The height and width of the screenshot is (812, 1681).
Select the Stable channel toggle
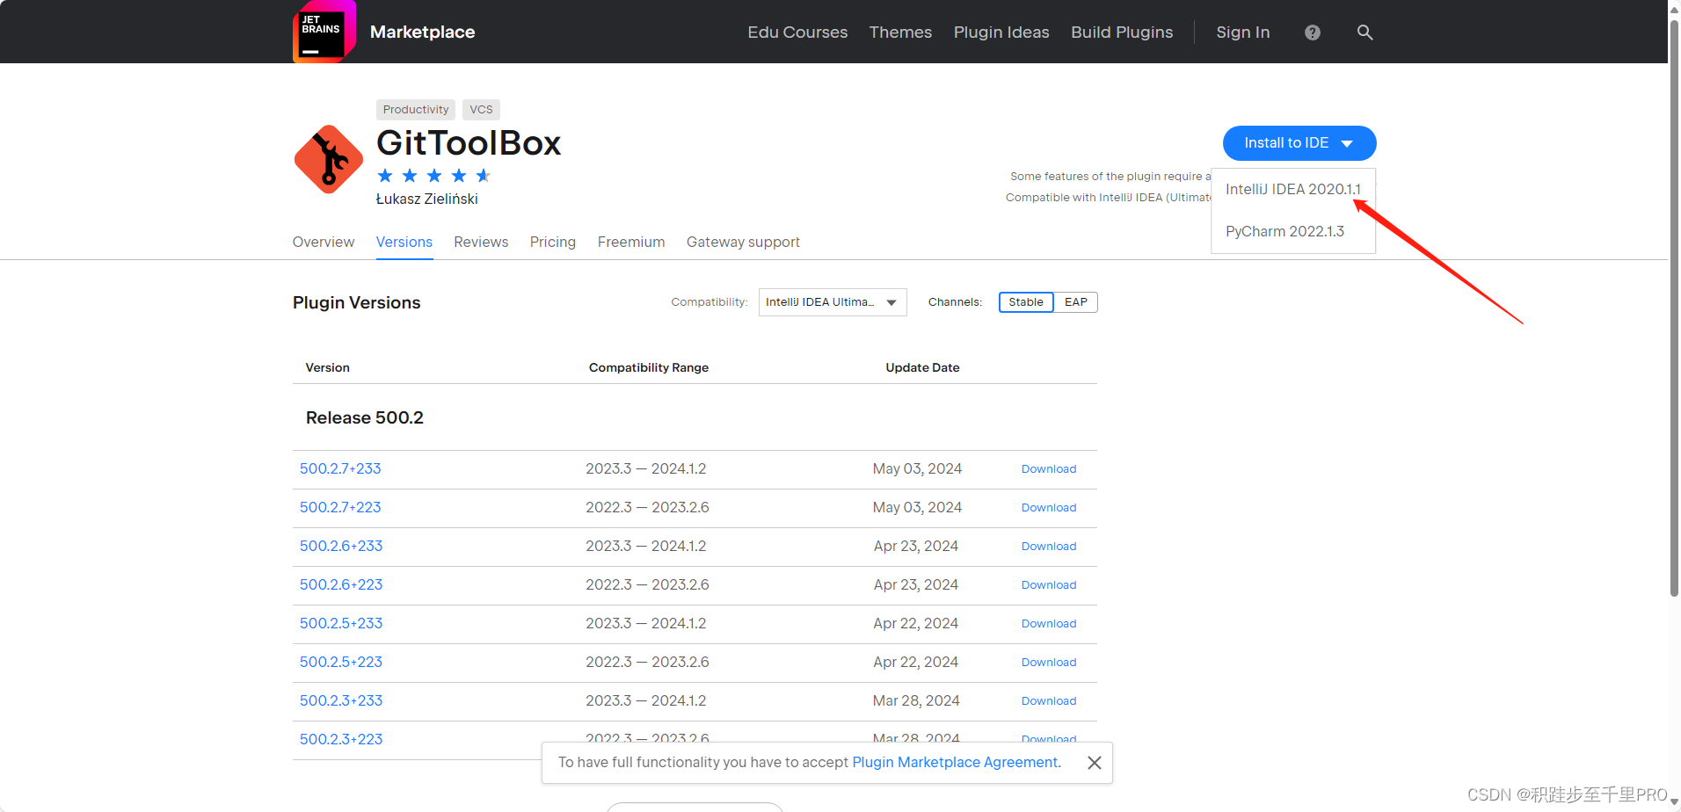tap(1026, 302)
